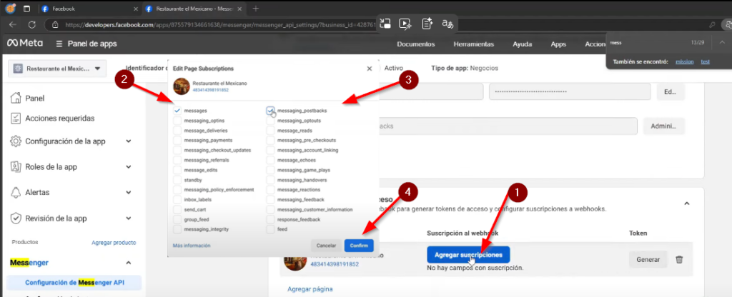Click the Alertas bell icon

point(16,192)
